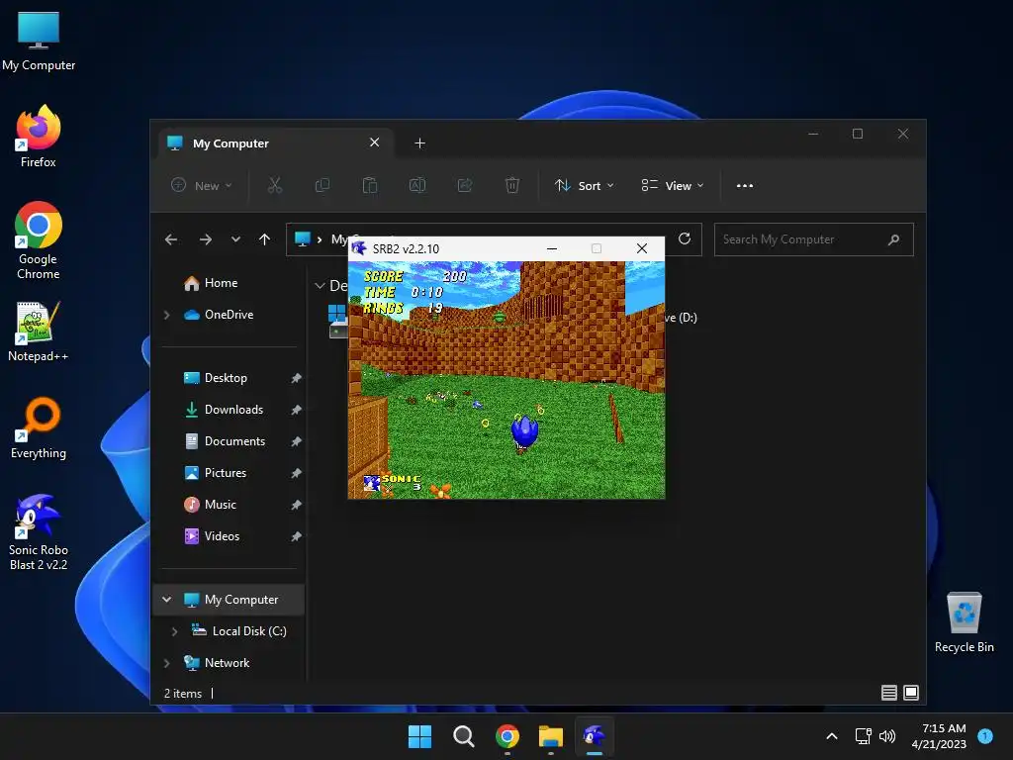Image resolution: width=1013 pixels, height=760 pixels.
Task: Select Network in navigation pane
Action: pos(217,663)
